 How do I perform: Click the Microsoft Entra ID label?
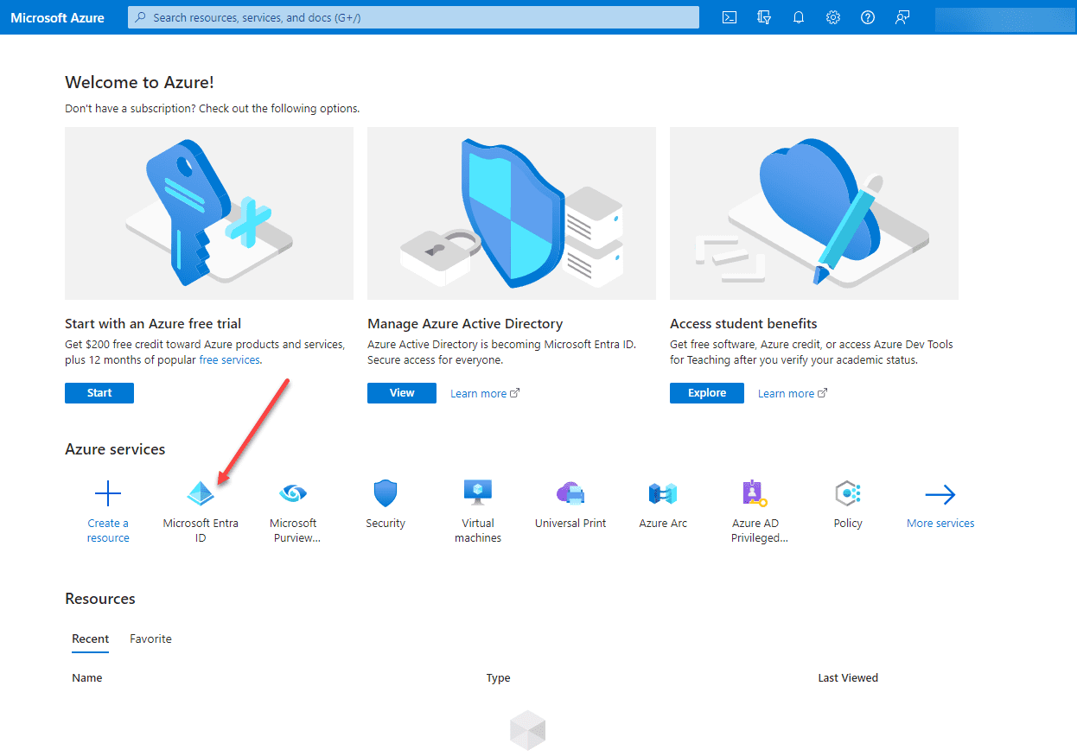pos(201,530)
